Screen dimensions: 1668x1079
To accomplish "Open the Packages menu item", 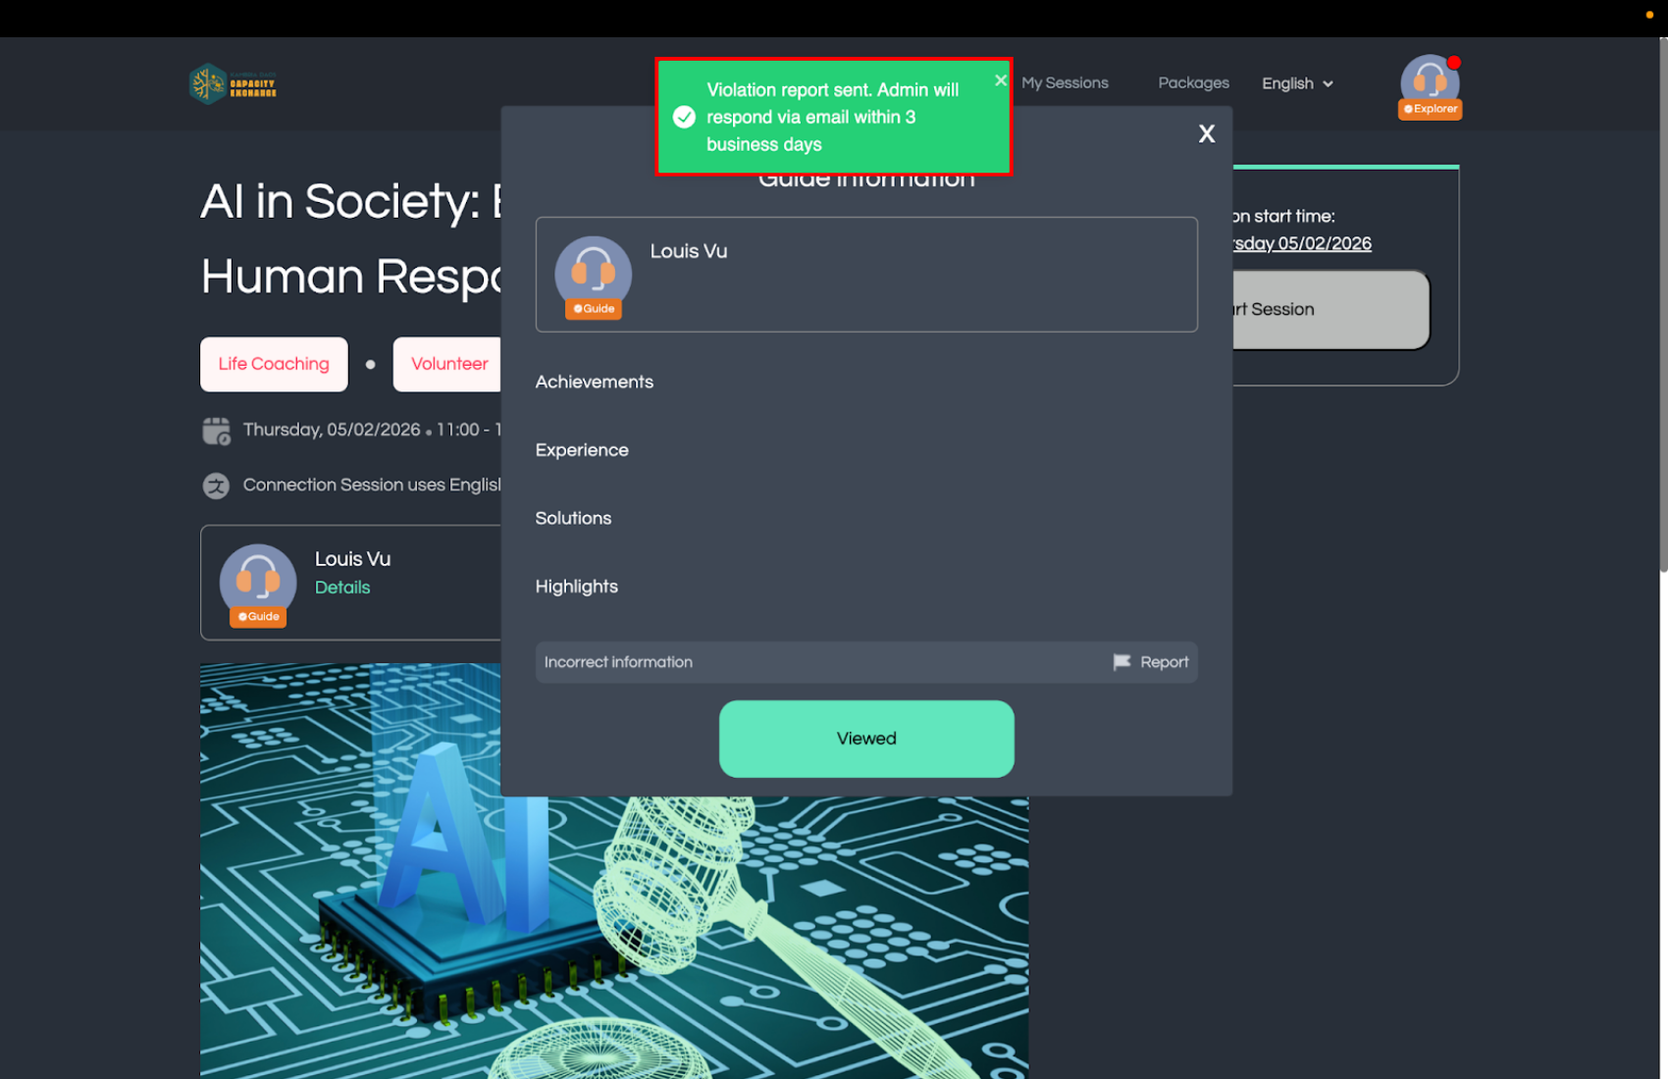I will (1193, 83).
